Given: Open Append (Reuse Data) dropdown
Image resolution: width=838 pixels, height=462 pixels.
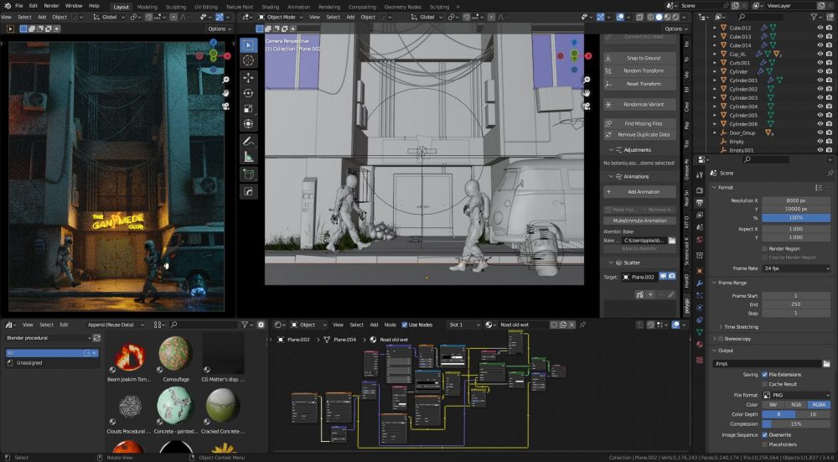Looking at the screenshot, I should (116, 324).
